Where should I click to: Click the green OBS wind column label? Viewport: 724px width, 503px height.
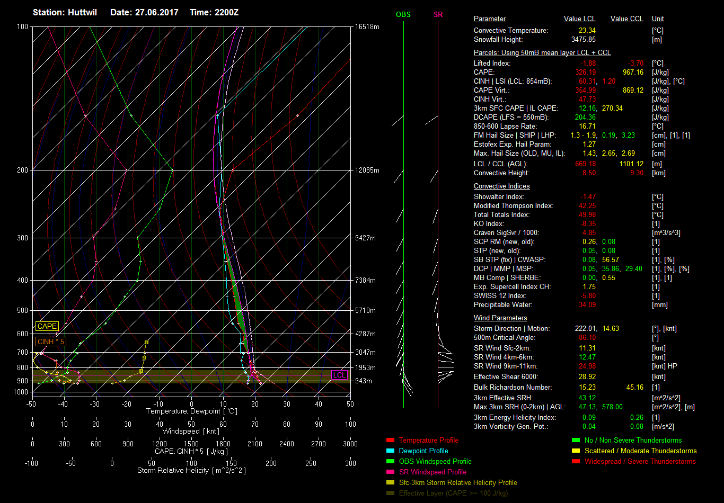tap(403, 15)
